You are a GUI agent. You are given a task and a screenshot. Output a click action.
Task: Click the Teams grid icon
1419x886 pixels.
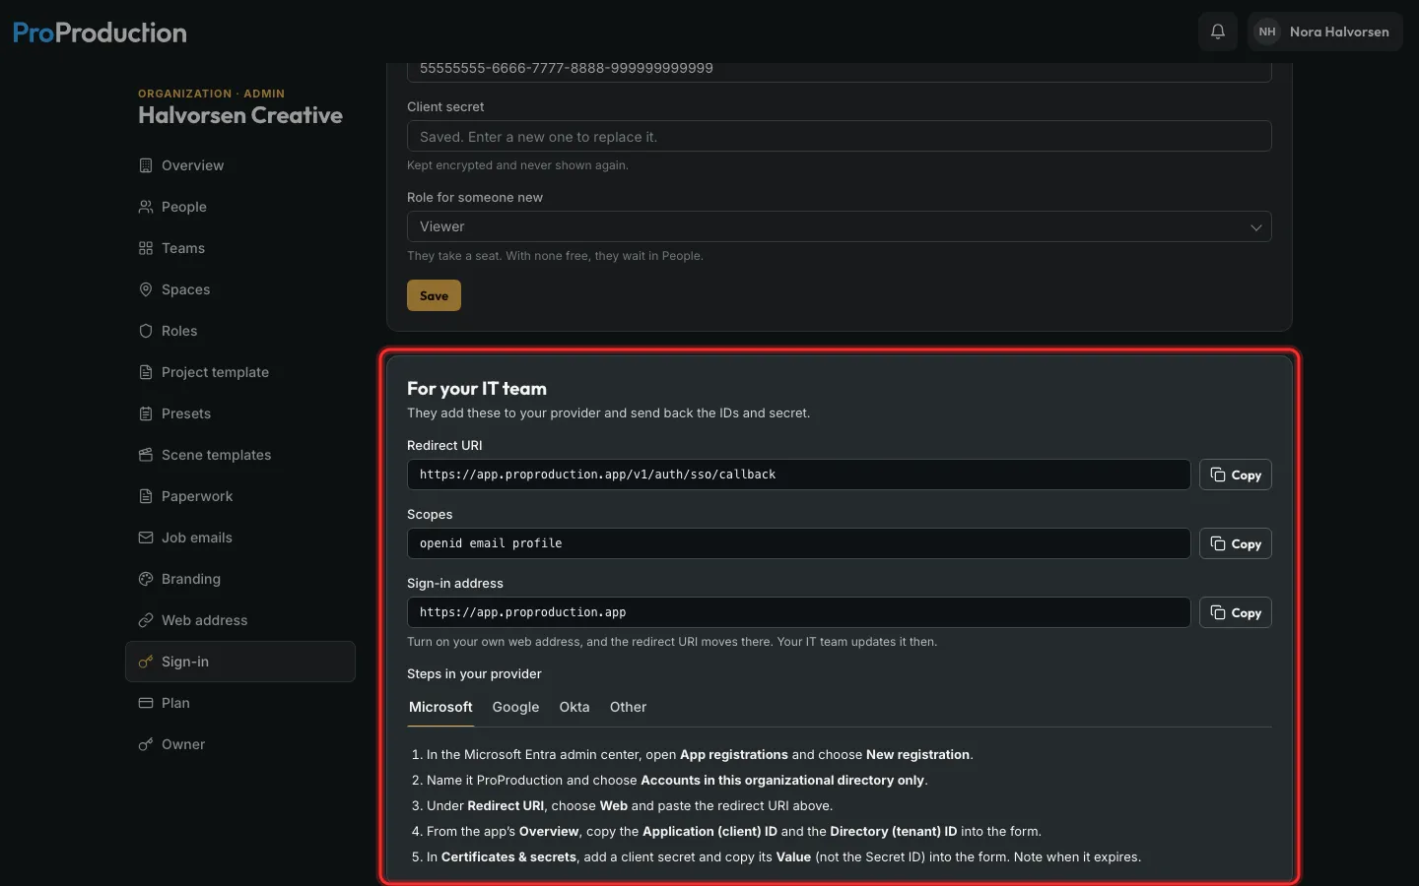[146, 248]
